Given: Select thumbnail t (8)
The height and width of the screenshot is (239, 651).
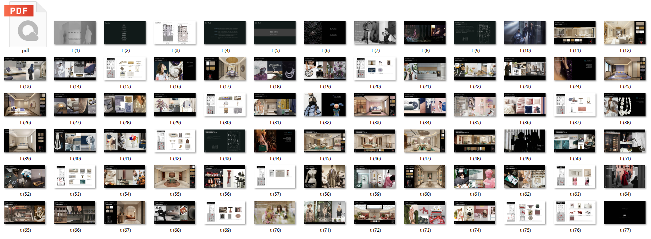Looking at the screenshot, I should tap(425, 33).
